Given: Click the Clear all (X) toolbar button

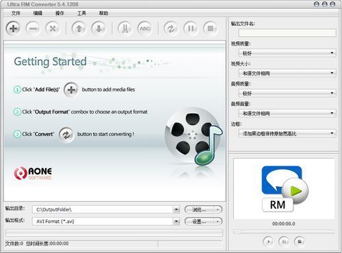Looking at the screenshot, I should [53, 29].
